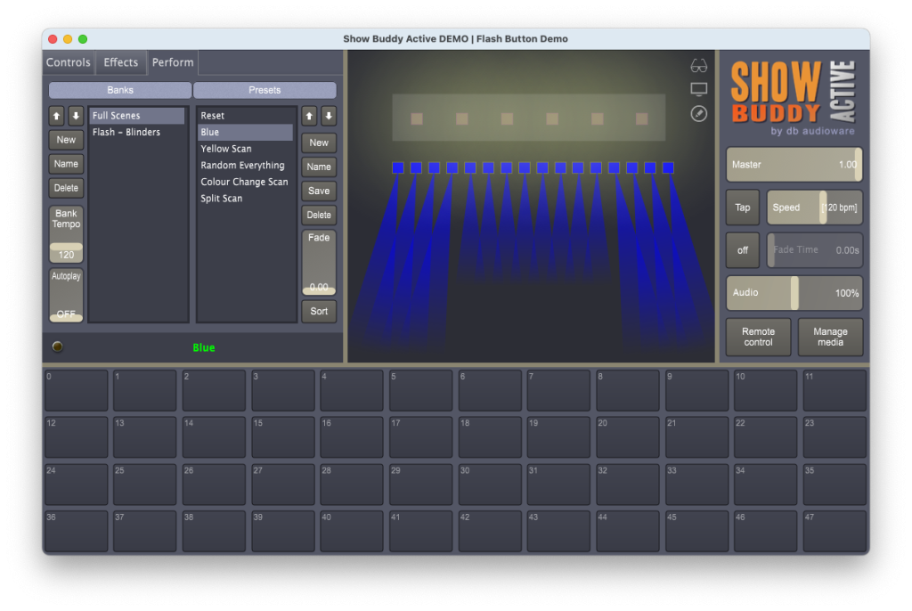Select the Flash – Blinders bank
912x611 pixels.
(x=126, y=133)
